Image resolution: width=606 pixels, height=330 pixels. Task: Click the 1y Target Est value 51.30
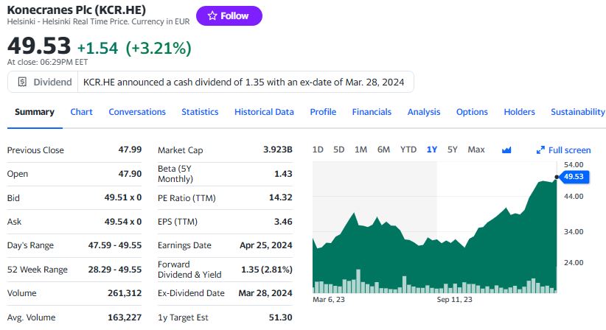point(281,317)
